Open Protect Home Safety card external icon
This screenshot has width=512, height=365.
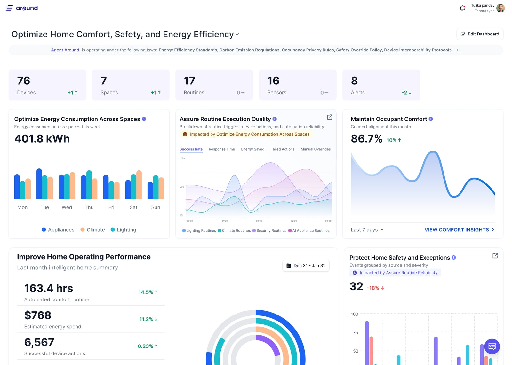pos(495,256)
